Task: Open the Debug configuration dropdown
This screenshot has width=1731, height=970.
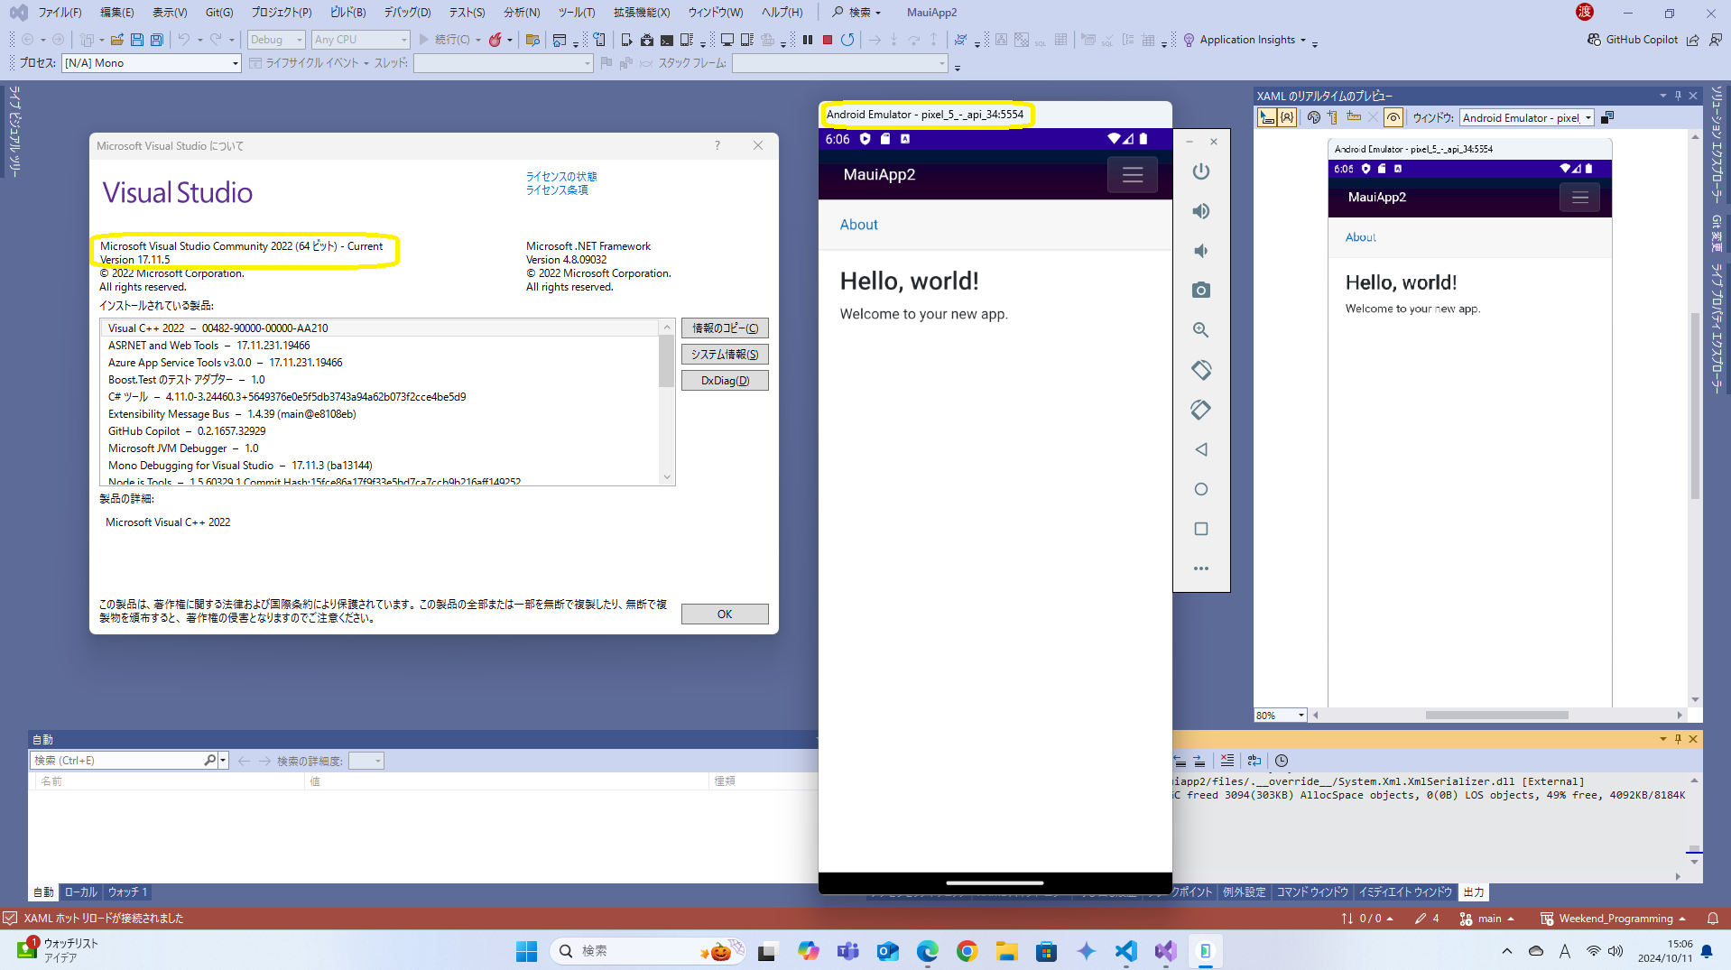Action: point(276,40)
